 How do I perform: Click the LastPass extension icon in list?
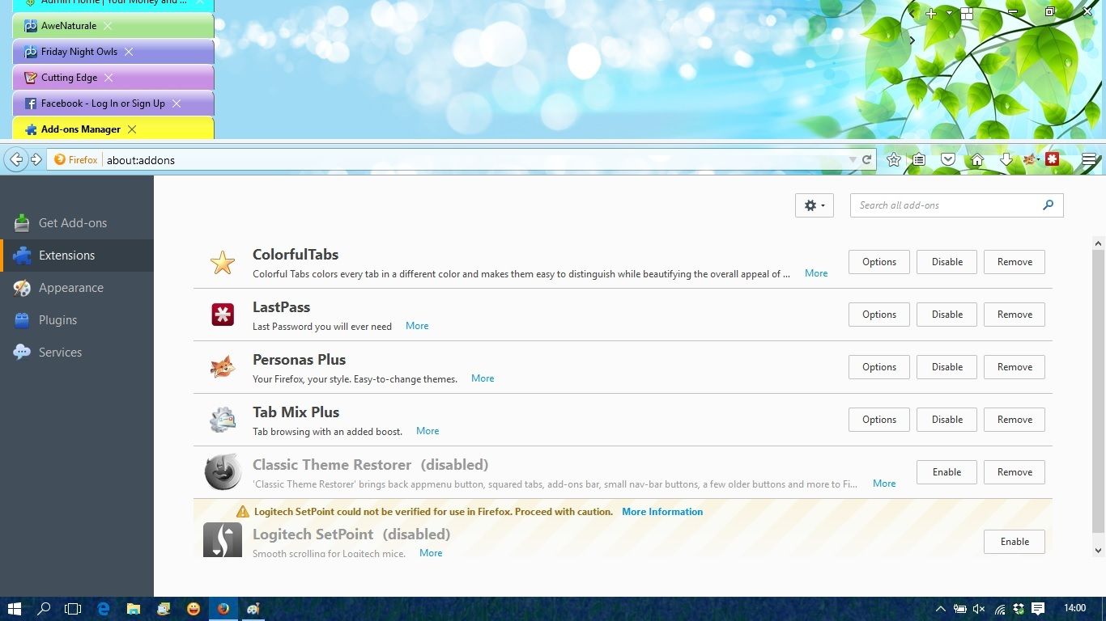pos(223,315)
